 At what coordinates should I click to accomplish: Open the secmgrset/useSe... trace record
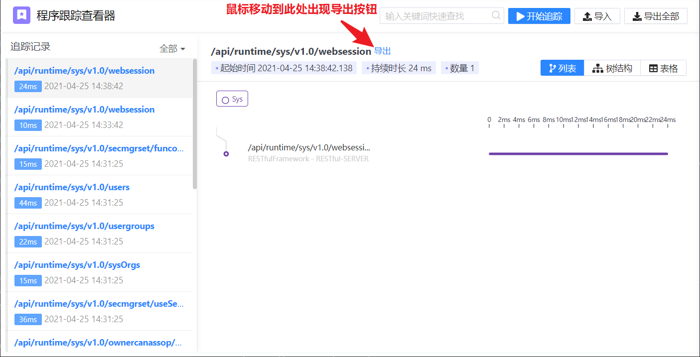[99, 311]
